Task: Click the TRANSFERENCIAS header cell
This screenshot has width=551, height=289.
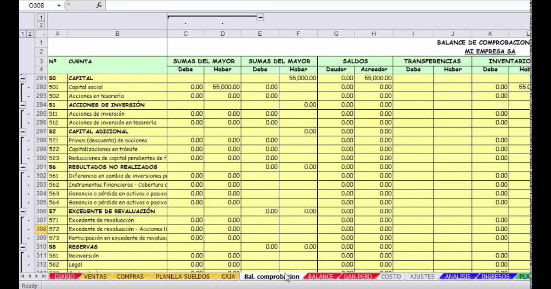Action: point(432,61)
